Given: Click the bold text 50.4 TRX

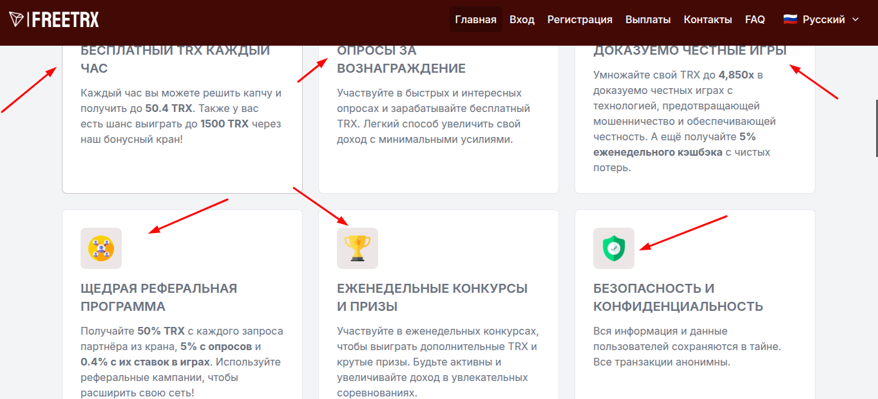Looking at the screenshot, I should click(169, 108).
